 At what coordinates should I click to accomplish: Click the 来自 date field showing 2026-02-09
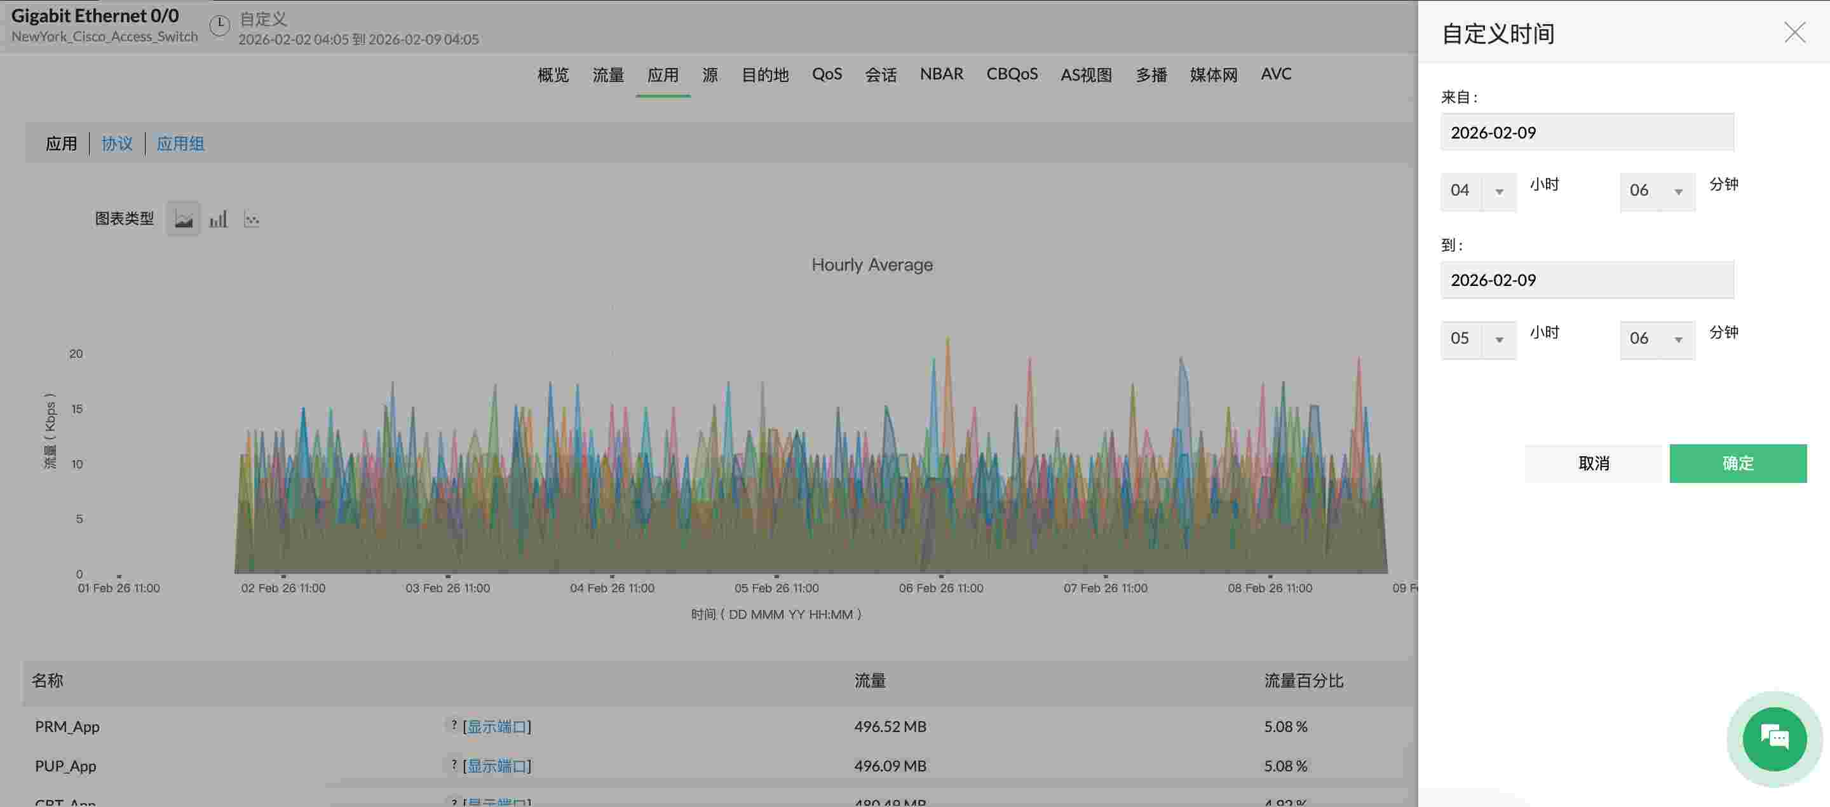tap(1587, 132)
